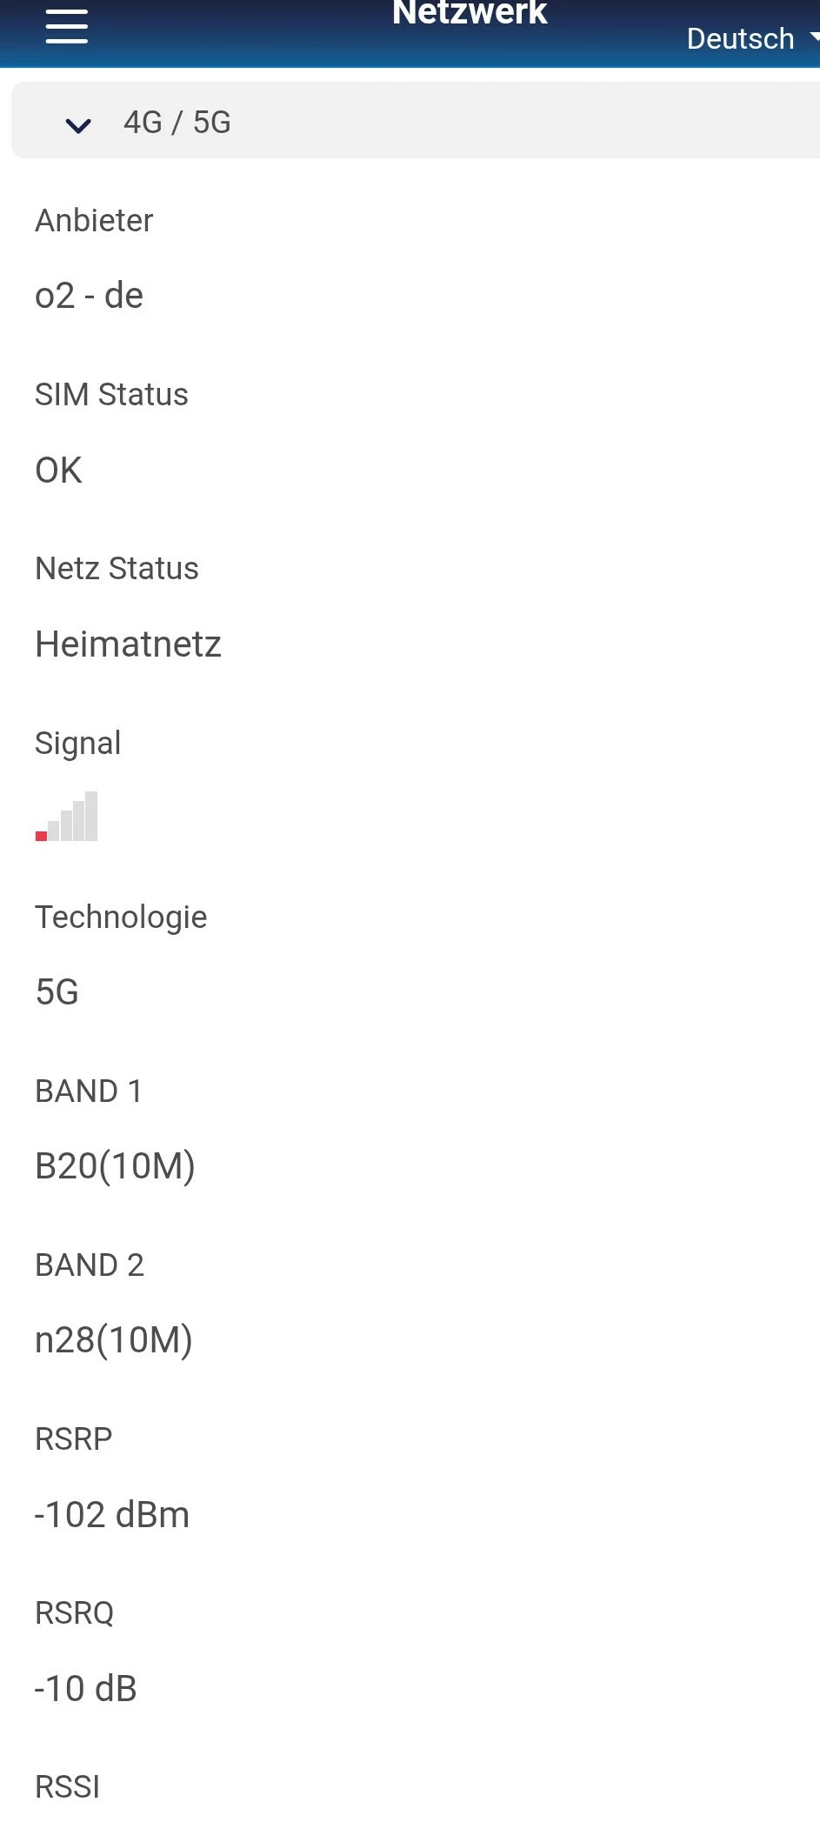Select the B20(10M) band value
Screen dimensions: 820x1822
pos(115,1166)
